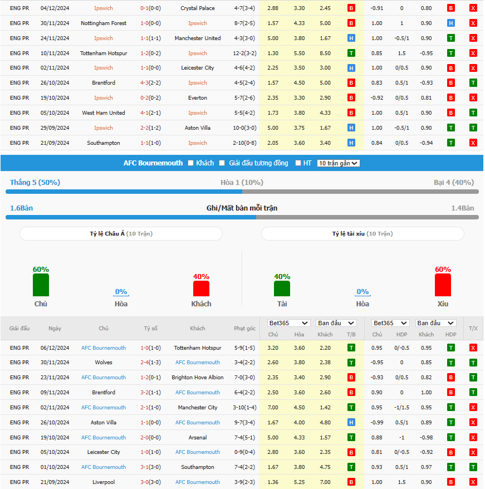Click red X badge in Southampton–Ipswich row
The width and height of the screenshot is (485, 489).
pyautogui.click(x=473, y=143)
